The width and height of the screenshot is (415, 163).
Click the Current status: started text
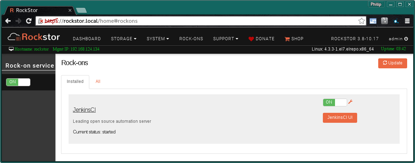pyautogui.click(x=94, y=132)
